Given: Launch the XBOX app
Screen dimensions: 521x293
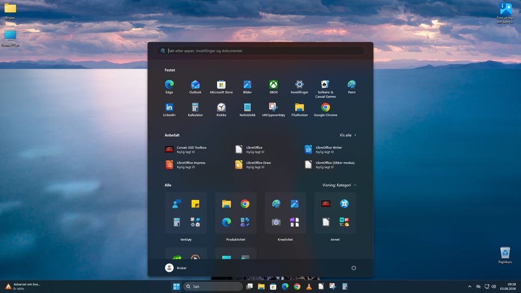Looking at the screenshot, I should [x=274, y=87].
